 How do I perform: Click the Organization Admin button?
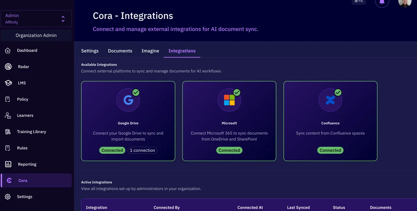pyautogui.click(x=36, y=35)
